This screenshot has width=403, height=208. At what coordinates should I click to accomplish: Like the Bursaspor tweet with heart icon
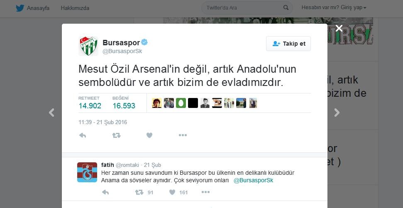149,135
